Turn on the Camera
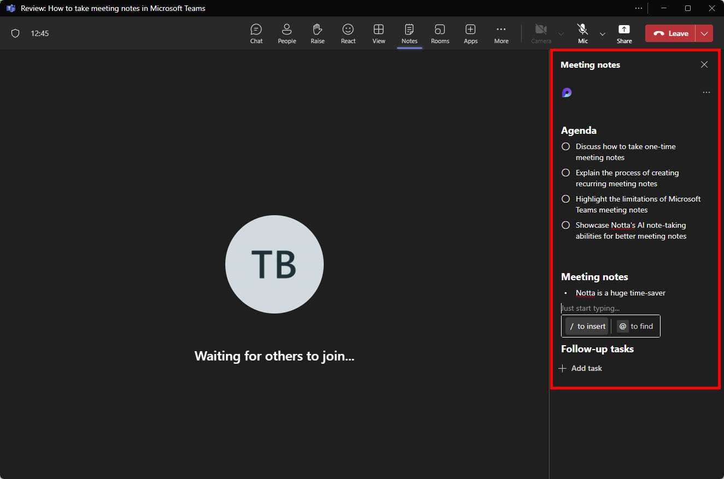 tap(541, 33)
